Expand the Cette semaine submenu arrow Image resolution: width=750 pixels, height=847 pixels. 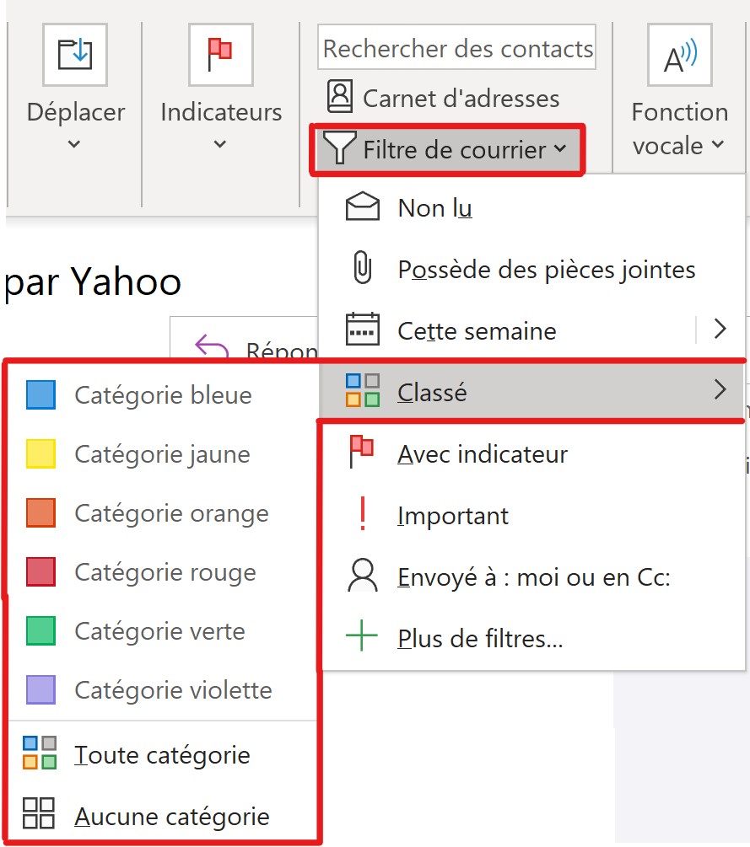720,330
